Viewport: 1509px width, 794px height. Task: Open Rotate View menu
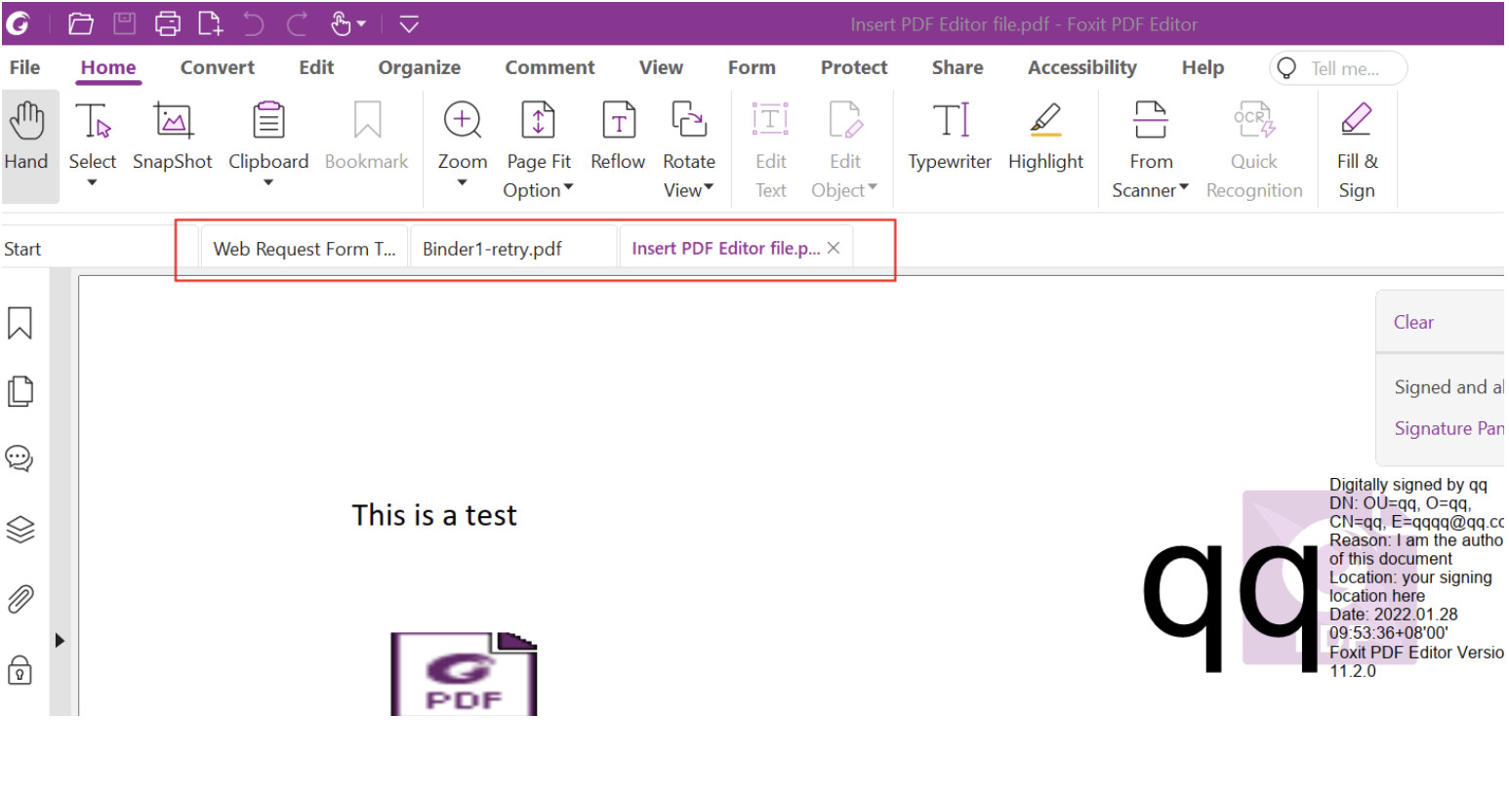[x=689, y=149]
